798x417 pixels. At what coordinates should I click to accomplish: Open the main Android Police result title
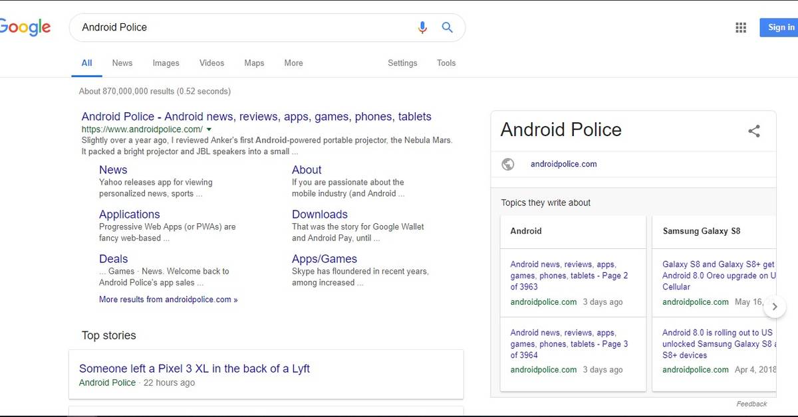tap(256, 116)
